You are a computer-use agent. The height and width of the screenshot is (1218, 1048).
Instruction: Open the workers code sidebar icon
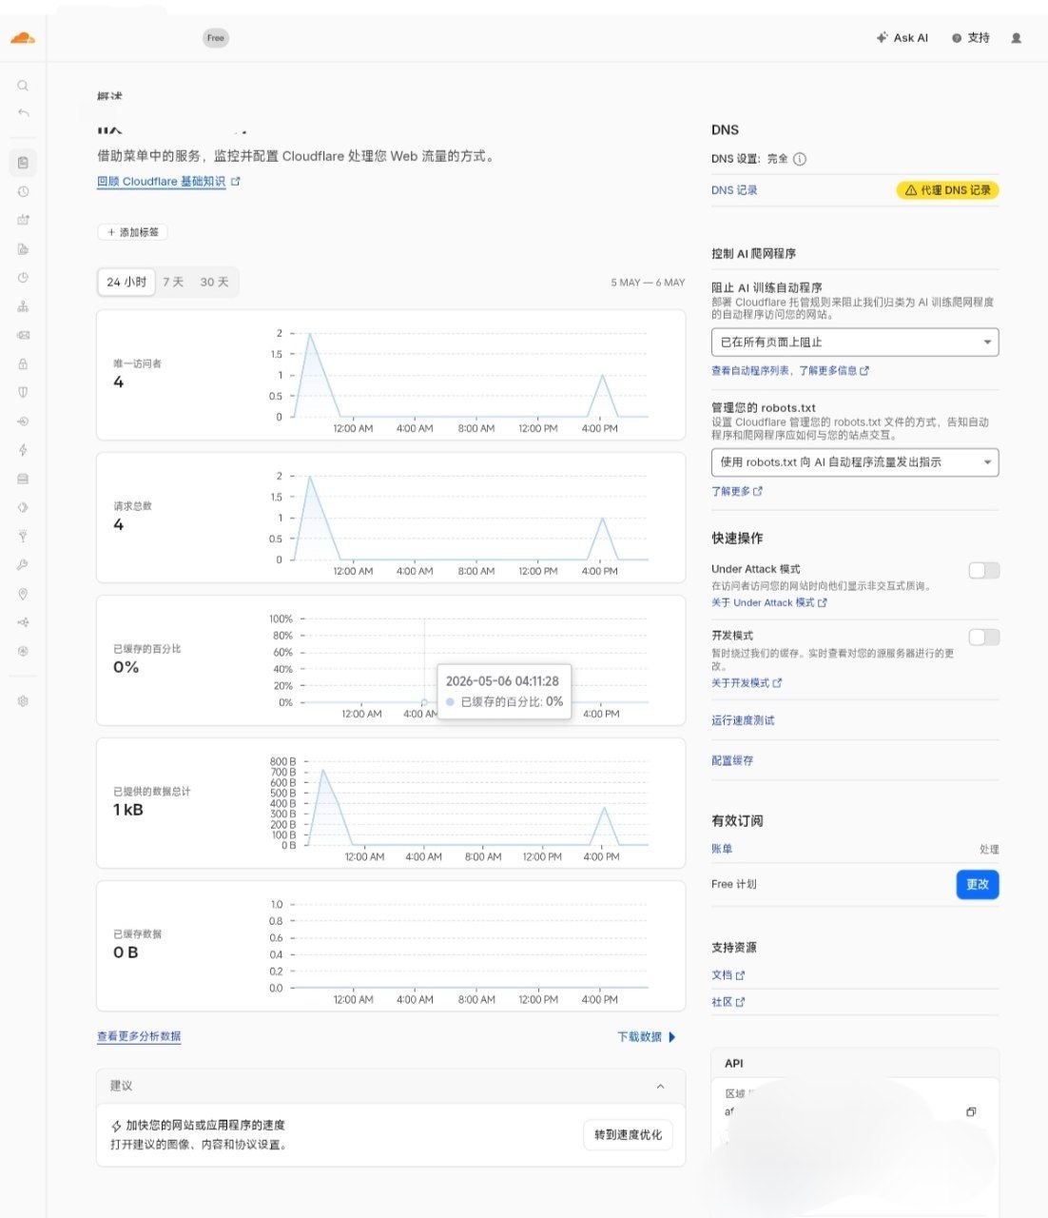point(23,507)
